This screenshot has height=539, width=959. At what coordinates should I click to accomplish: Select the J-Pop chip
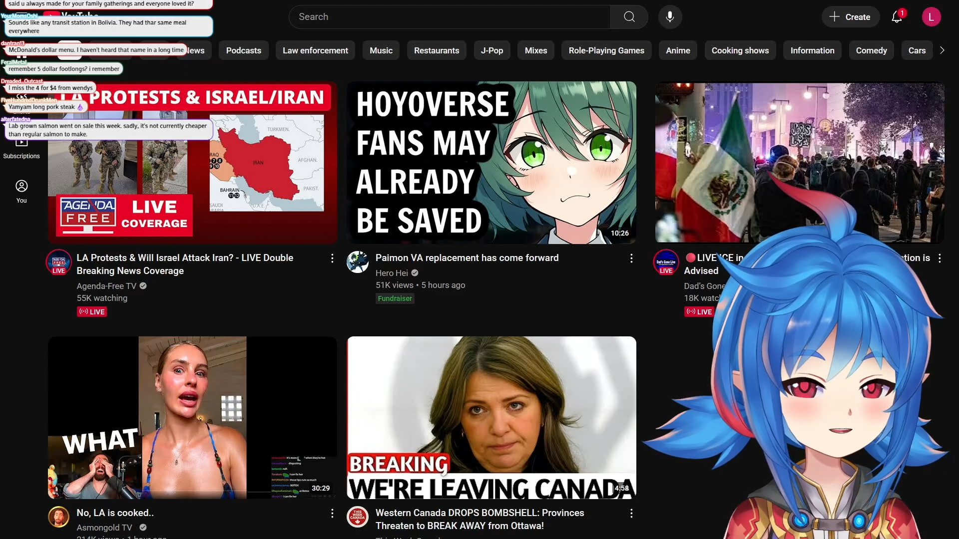492,50
